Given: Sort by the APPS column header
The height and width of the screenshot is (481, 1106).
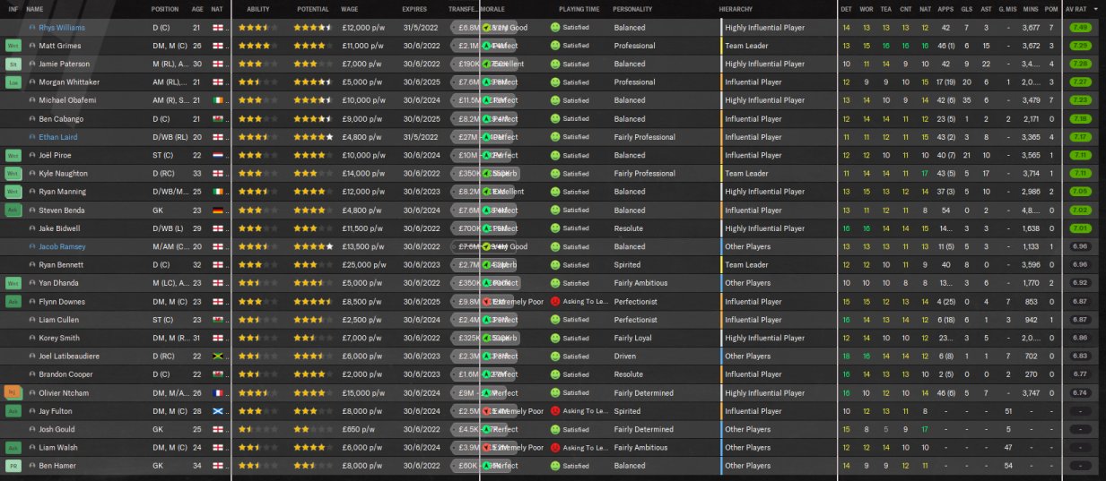Looking at the screenshot, I should click(945, 9).
